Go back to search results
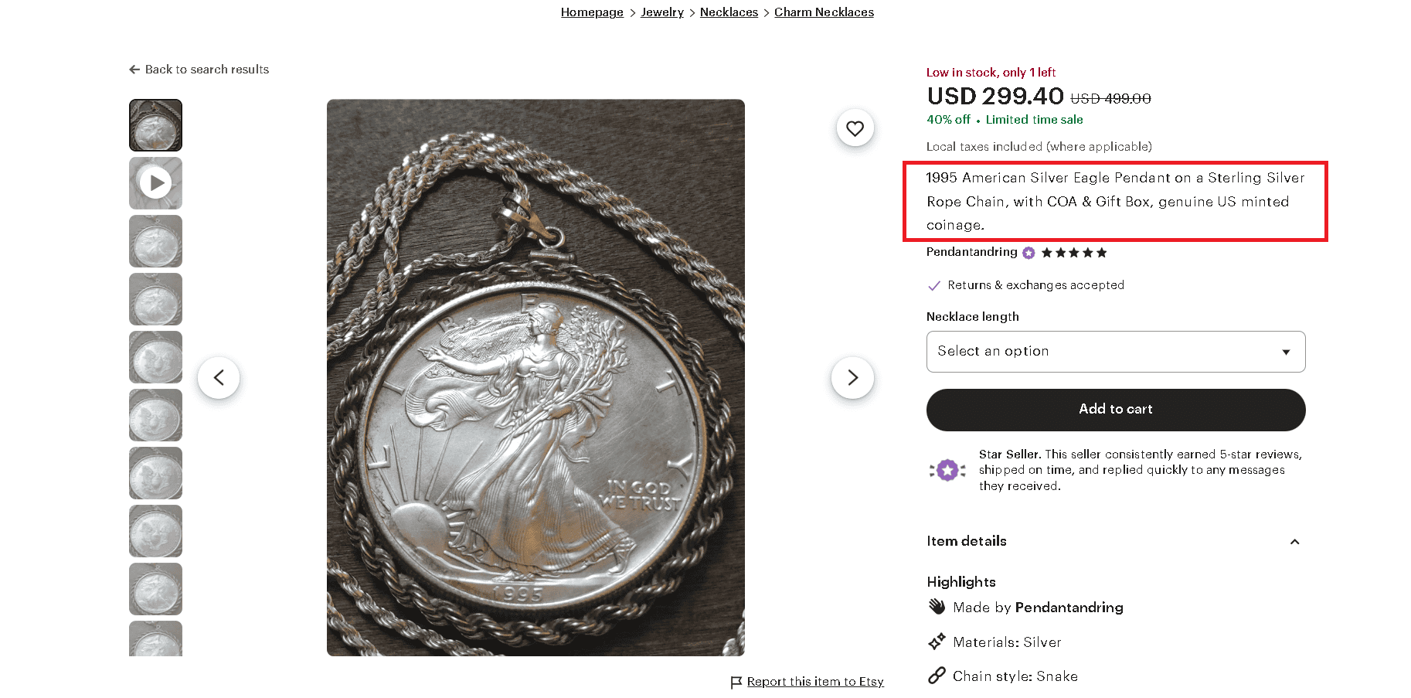This screenshot has height=698, width=1411. pos(199,69)
